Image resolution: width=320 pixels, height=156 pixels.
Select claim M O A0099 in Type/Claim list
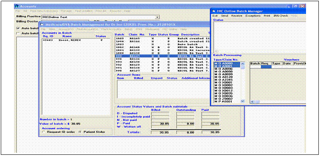(227, 74)
